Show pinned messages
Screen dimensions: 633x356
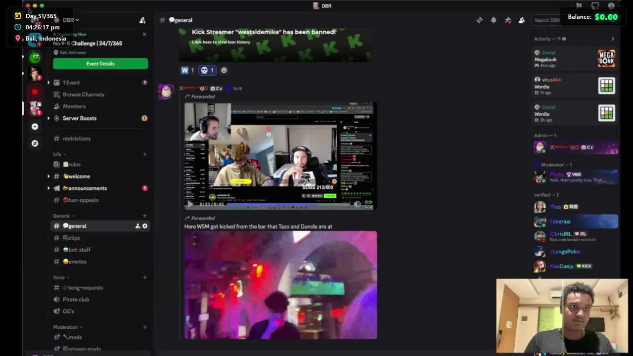[x=507, y=20]
